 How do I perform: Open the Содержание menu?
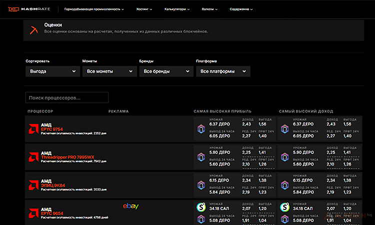tap(241, 9)
